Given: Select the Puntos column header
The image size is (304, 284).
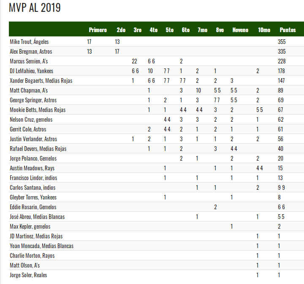Looking at the screenshot, I should tap(288, 30).
